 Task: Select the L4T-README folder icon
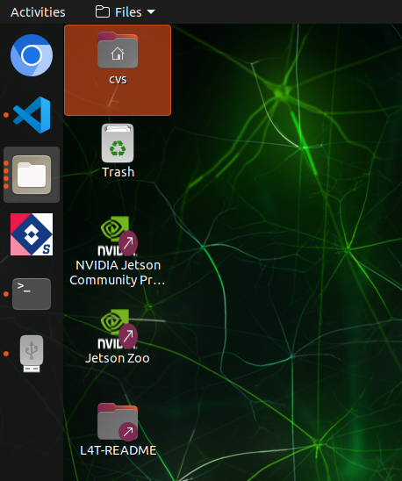(x=118, y=422)
